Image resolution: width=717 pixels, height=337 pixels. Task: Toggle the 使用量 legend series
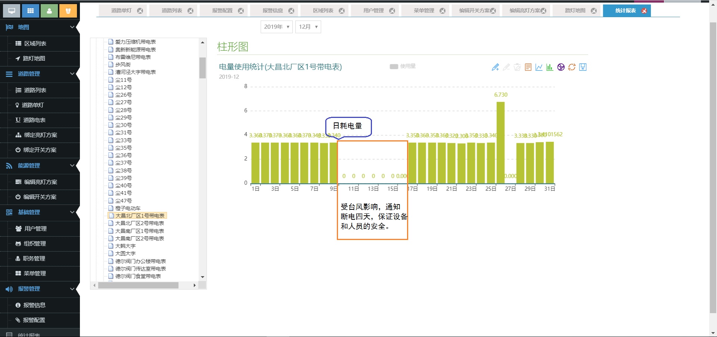(x=403, y=66)
